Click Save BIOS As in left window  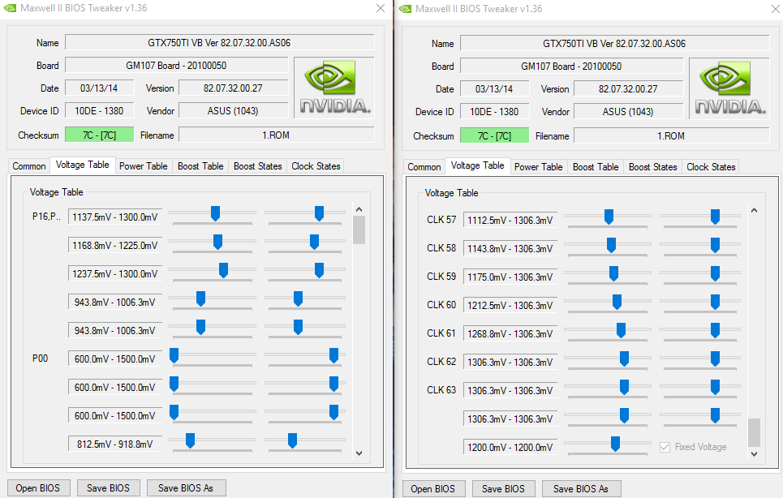coord(187,488)
